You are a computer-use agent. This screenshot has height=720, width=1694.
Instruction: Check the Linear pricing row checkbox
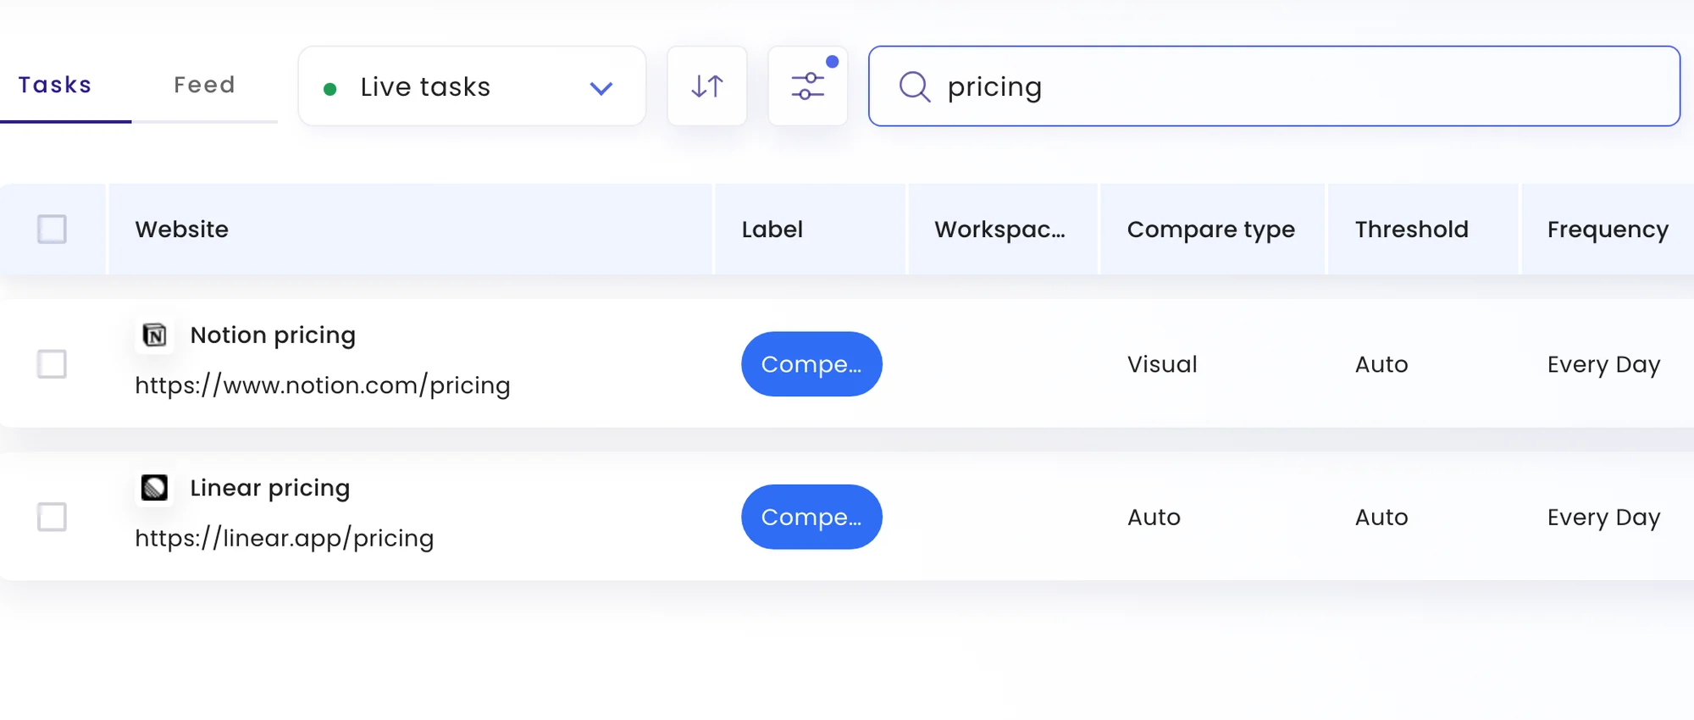pos(52,517)
